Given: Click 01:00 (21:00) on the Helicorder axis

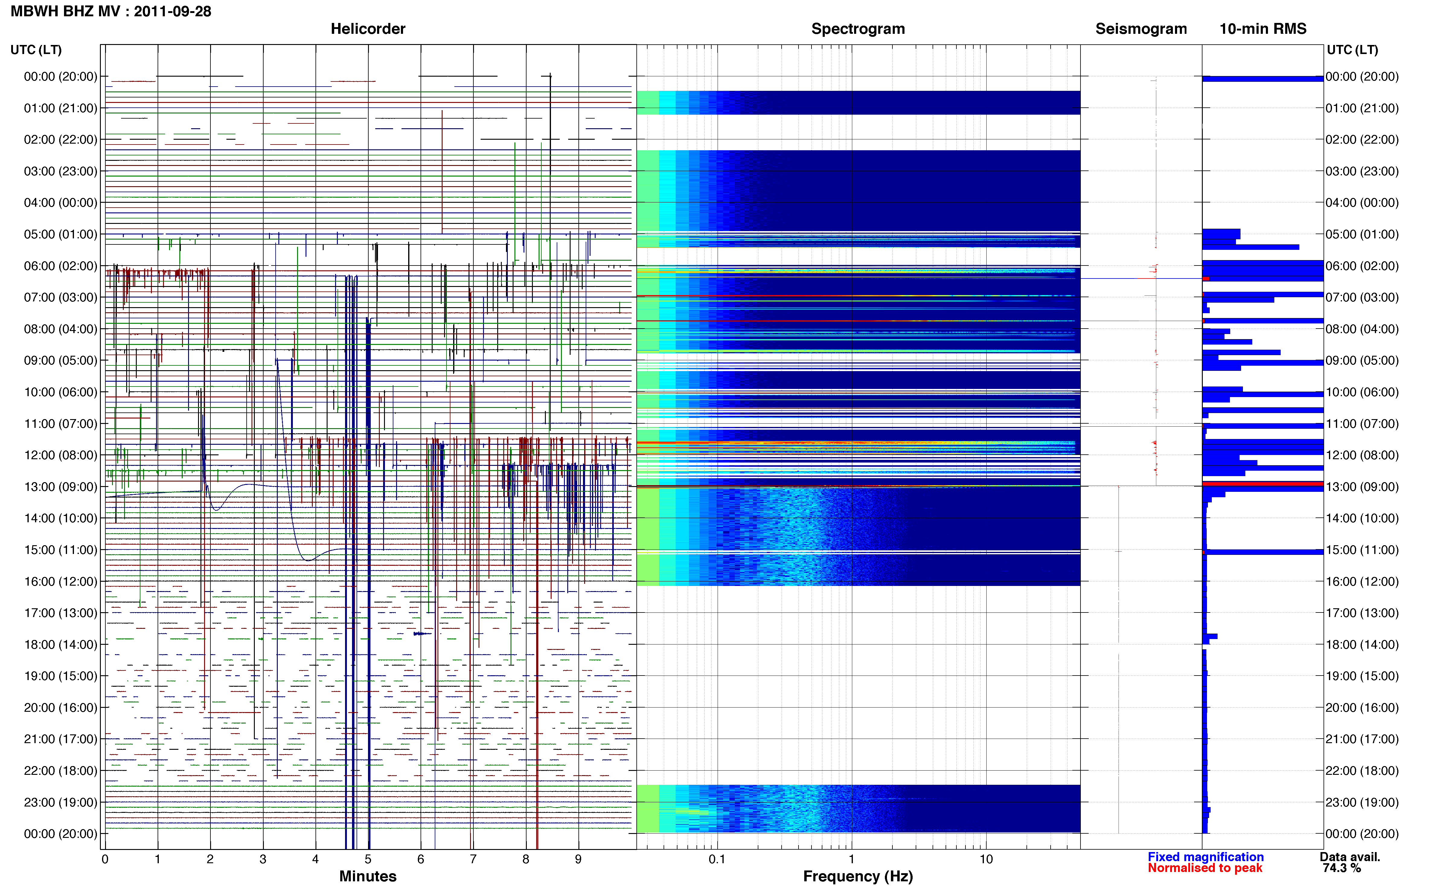Looking at the screenshot, I should pos(60,108).
